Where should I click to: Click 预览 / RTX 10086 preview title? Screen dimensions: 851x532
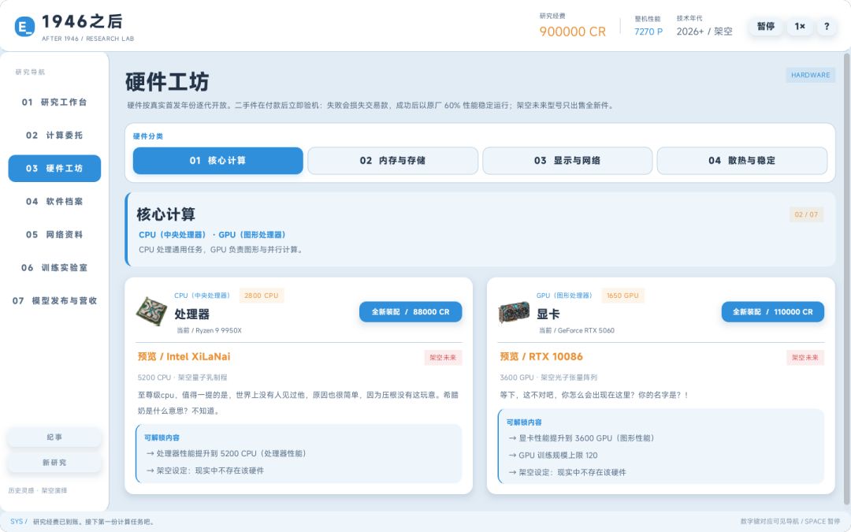pos(541,357)
